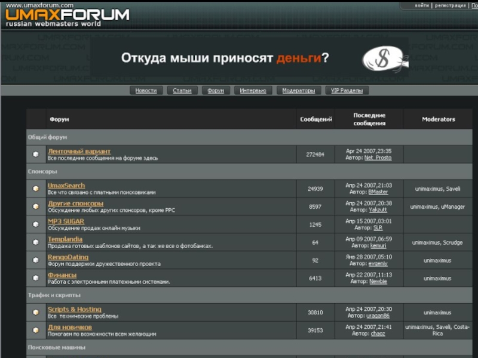Click the войти login link
This screenshot has width=478, height=358.
pyautogui.click(x=422, y=5)
